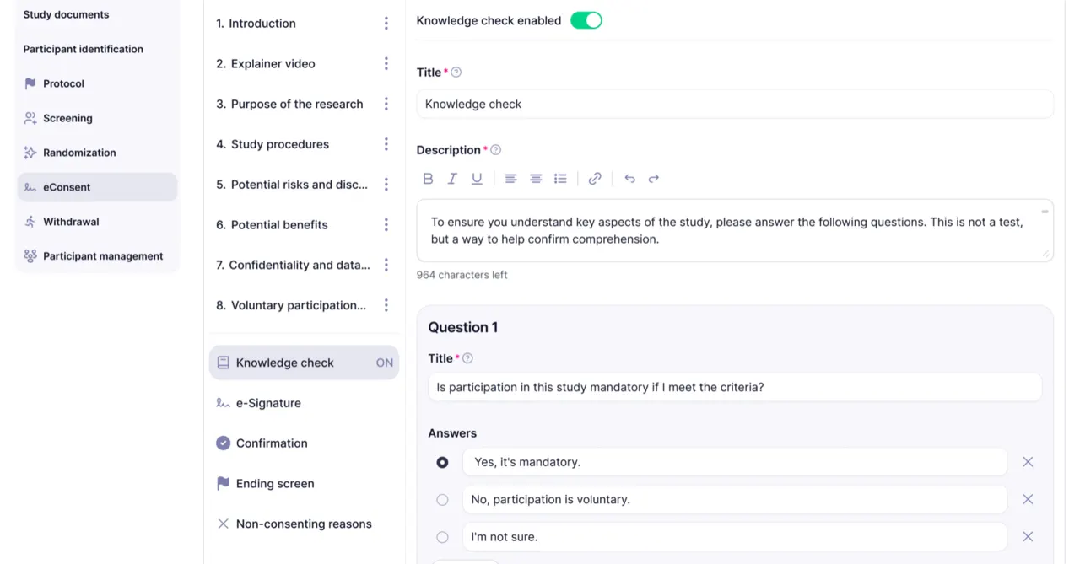
Task: Open options menu for 4. Study procedures
Action: (386, 144)
